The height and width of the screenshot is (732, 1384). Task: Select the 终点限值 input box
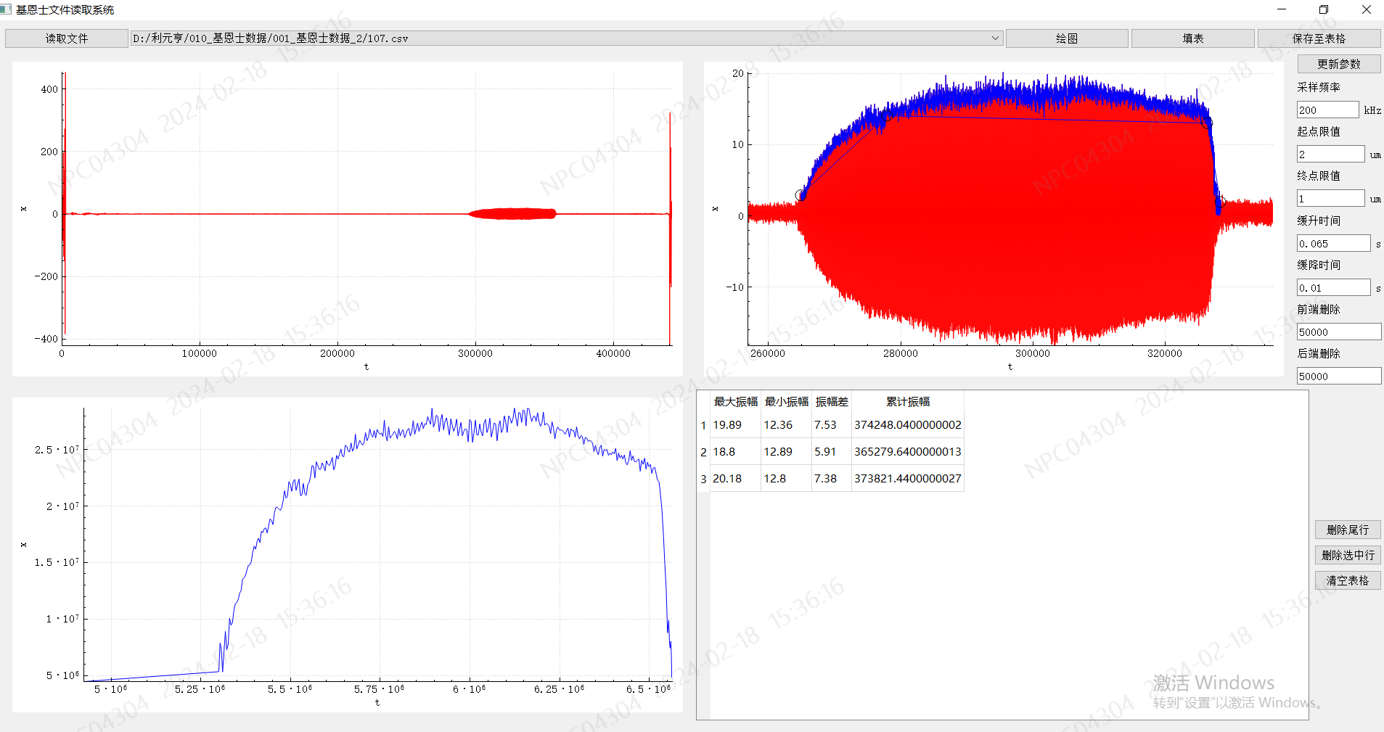[1330, 199]
